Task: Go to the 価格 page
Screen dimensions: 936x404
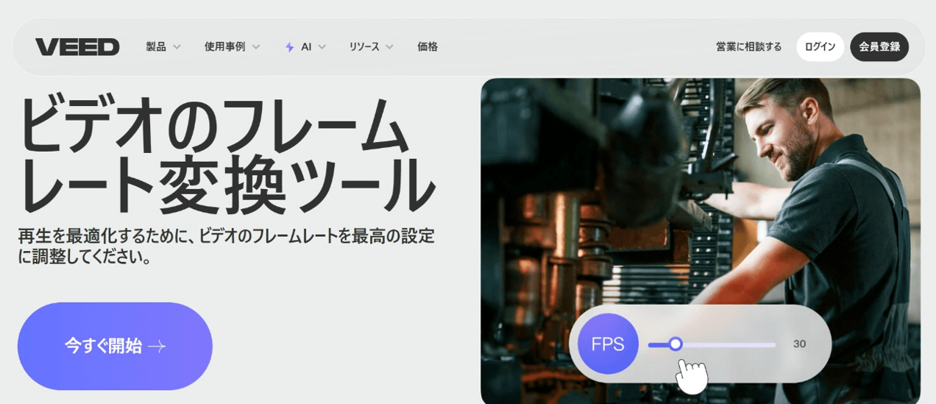Action: click(x=428, y=47)
